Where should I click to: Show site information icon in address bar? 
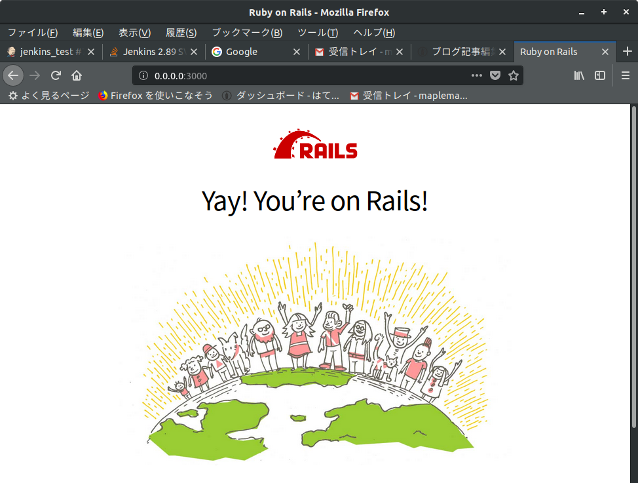pyautogui.click(x=143, y=75)
